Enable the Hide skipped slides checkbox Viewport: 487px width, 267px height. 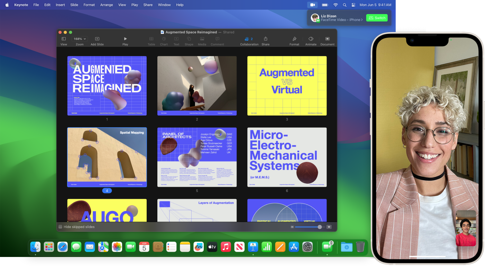[61, 227]
